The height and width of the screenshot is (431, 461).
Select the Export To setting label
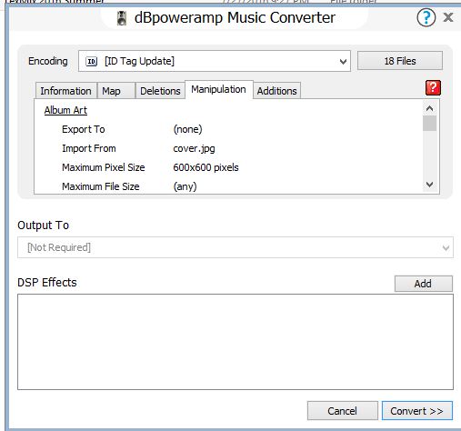pyautogui.click(x=84, y=129)
